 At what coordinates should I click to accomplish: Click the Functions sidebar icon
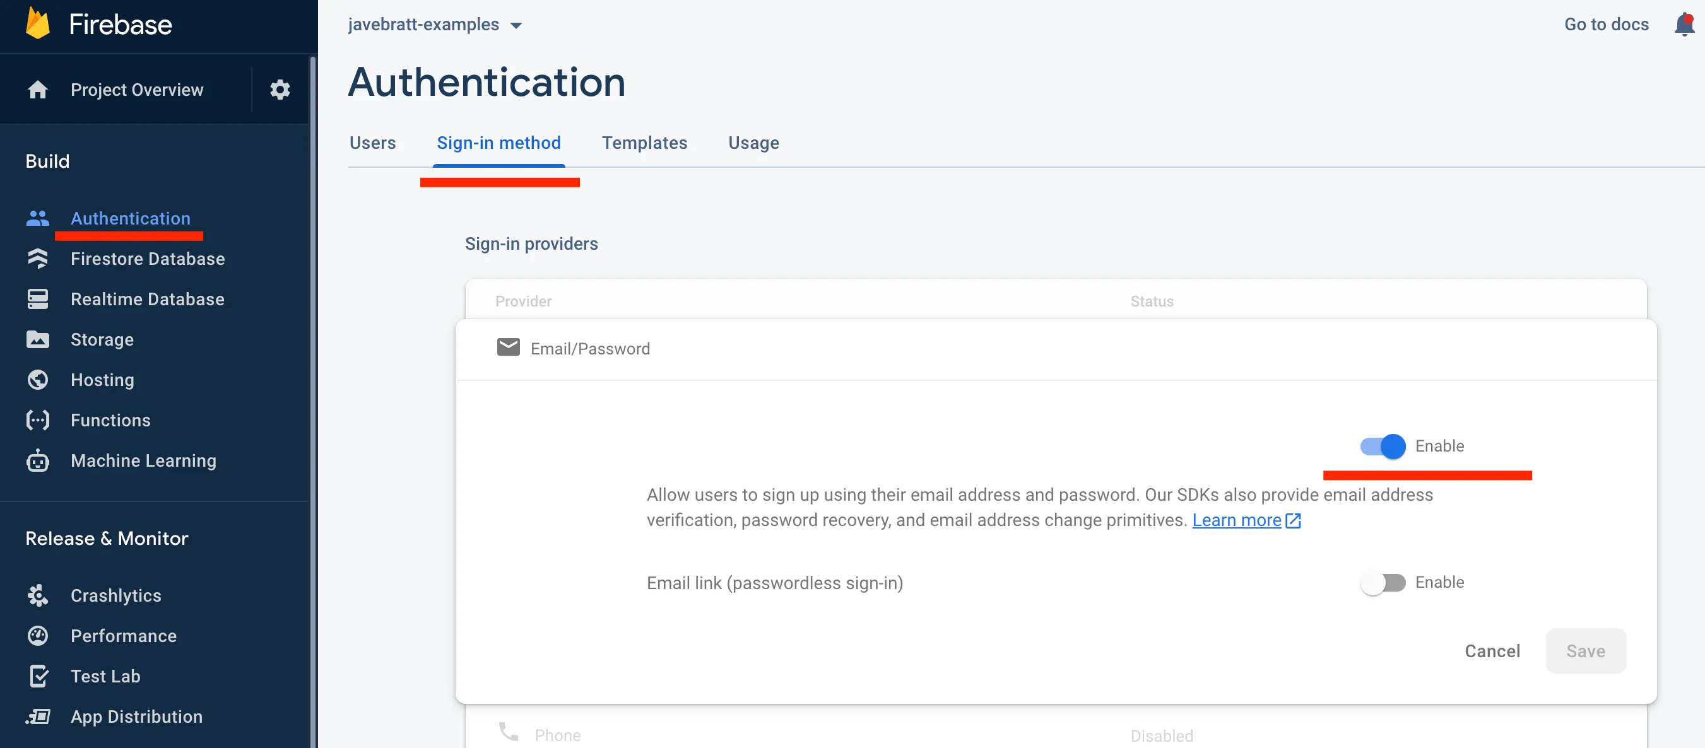tap(37, 419)
